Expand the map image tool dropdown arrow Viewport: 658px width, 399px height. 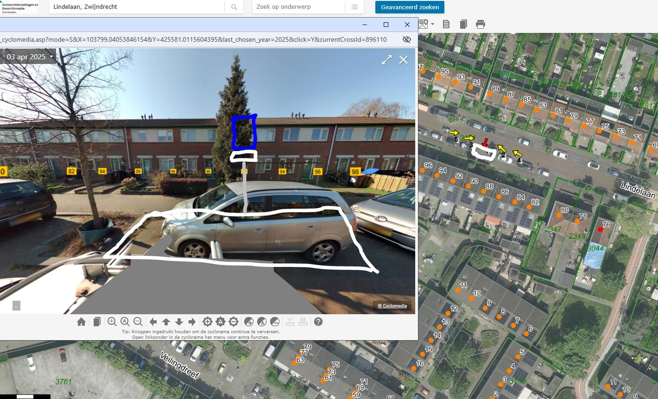(x=432, y=24)
